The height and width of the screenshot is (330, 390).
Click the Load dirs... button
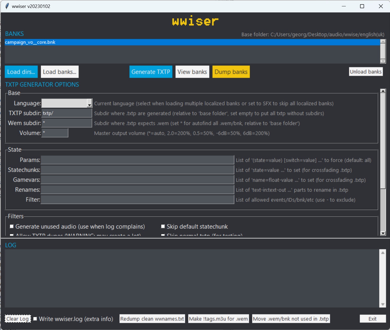[x=21, y=72]
